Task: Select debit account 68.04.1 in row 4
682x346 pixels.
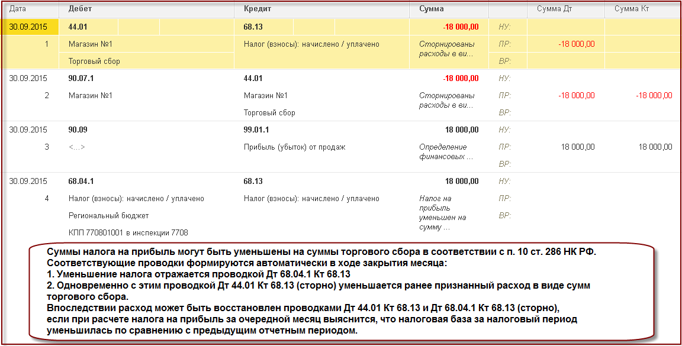Action: coord(81,181)
